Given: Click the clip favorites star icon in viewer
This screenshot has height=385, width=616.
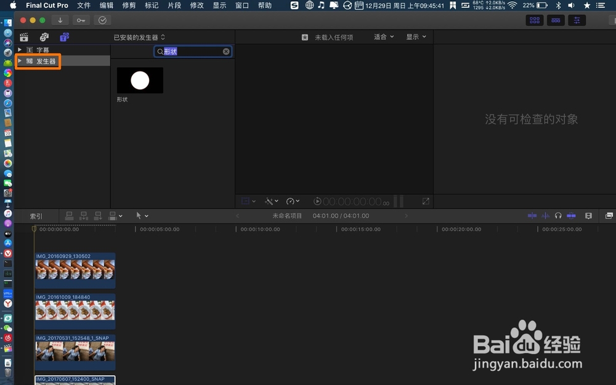Looking at the screenshot, I should 305,38.
